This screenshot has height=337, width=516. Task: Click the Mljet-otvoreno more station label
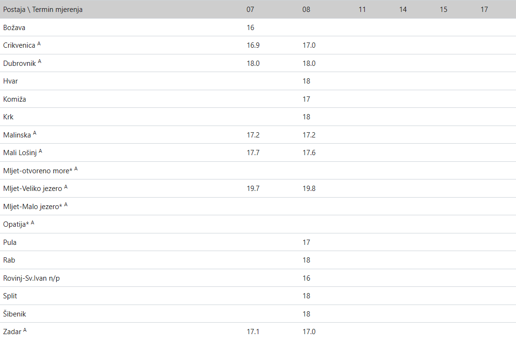tap(36, 171)
